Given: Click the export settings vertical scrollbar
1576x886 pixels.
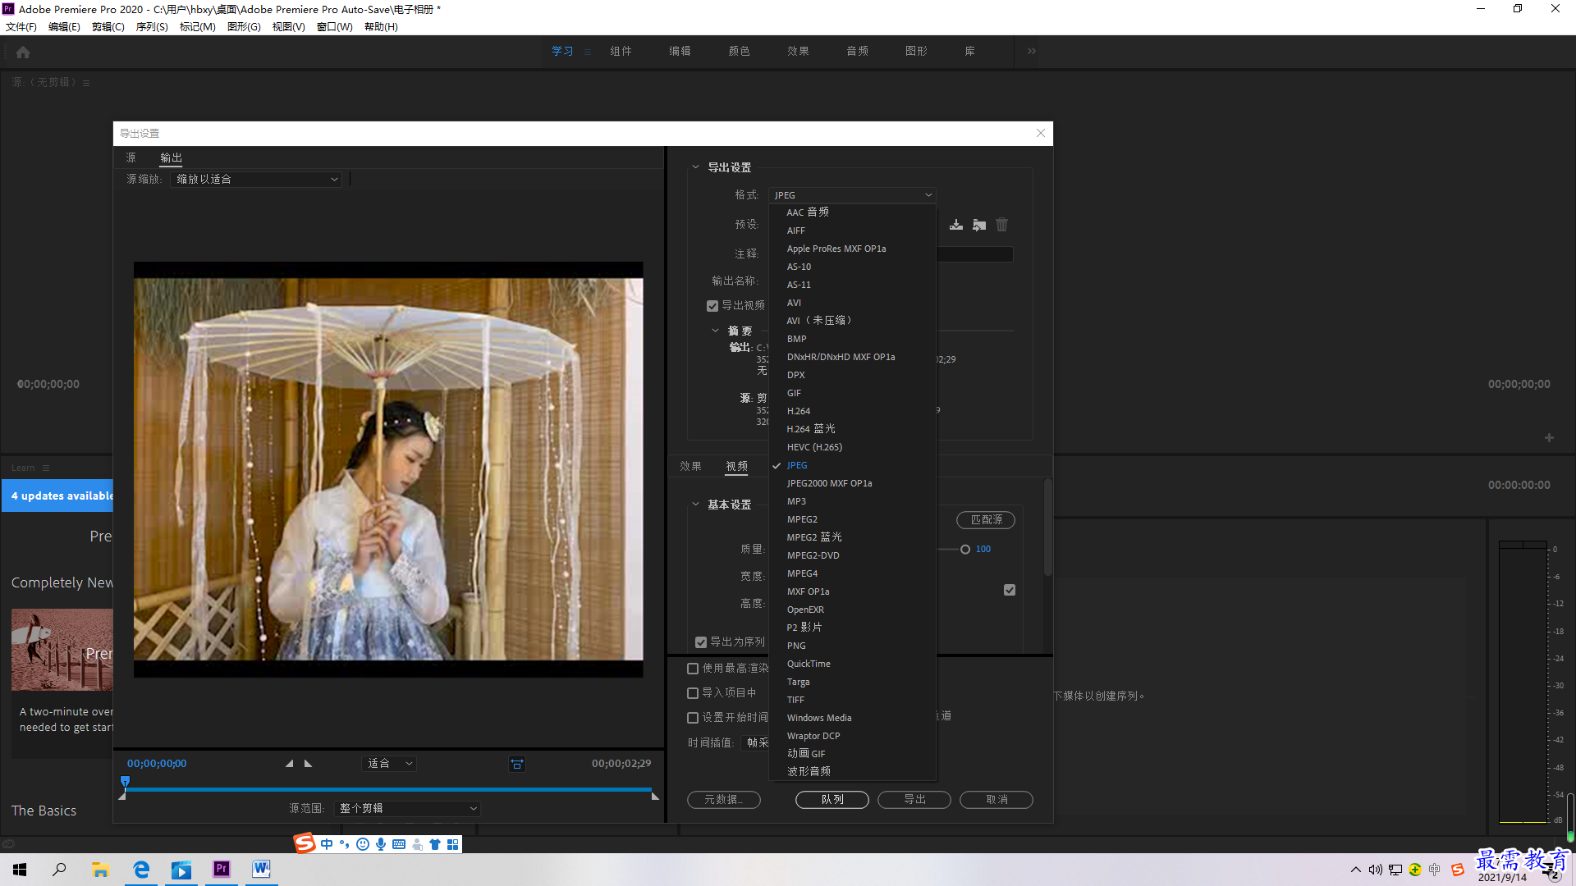Looking at the screenshot, I should click(x=1048, y=527).
